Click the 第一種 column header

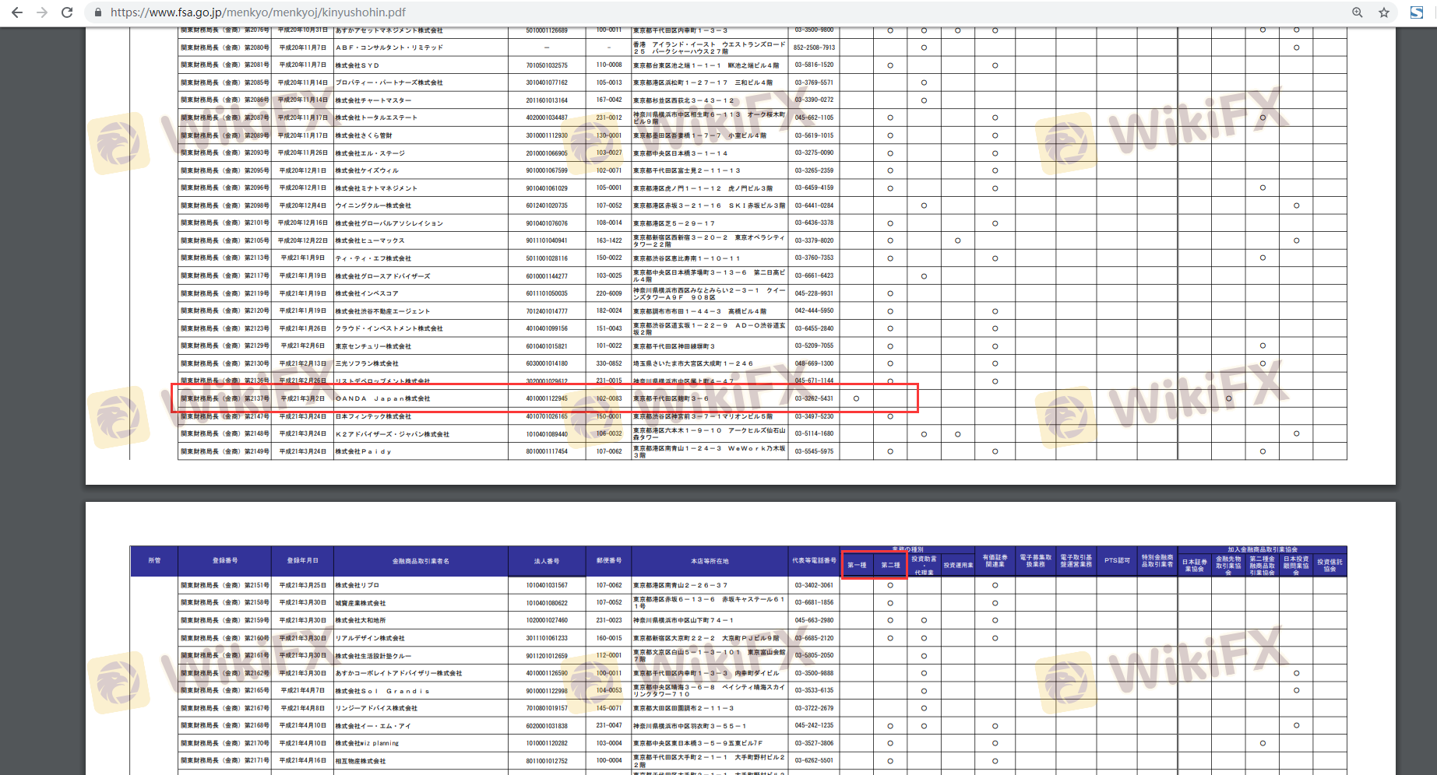[x=857, y=566]
